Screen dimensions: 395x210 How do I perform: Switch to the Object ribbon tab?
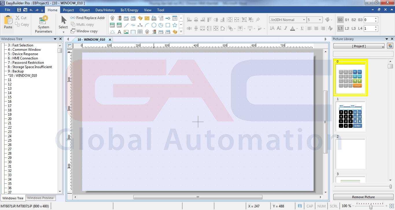[85, 10]
